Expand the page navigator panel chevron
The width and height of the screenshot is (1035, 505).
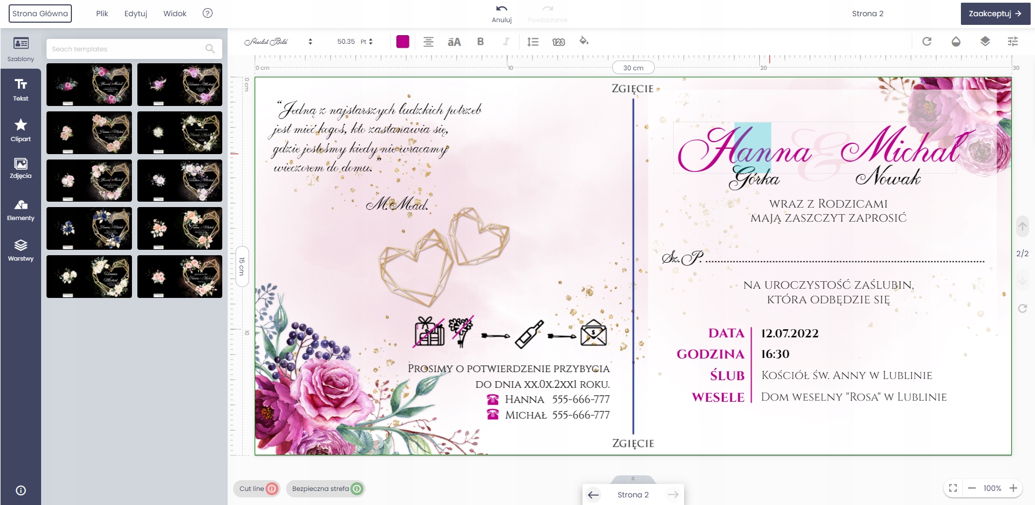click(x=633, y=479)
